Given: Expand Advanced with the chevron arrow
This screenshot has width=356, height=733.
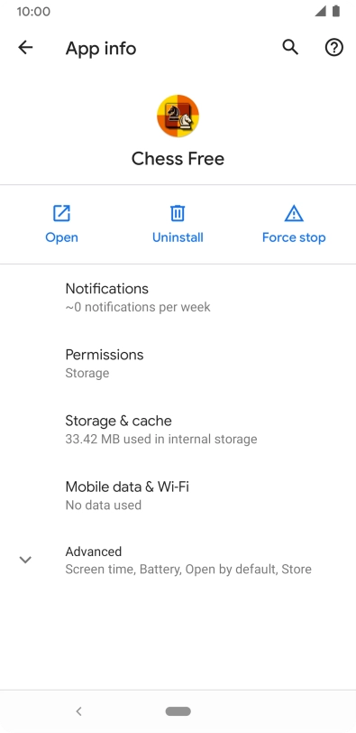Looking at the screenshot, I should [x=25, y=560].
